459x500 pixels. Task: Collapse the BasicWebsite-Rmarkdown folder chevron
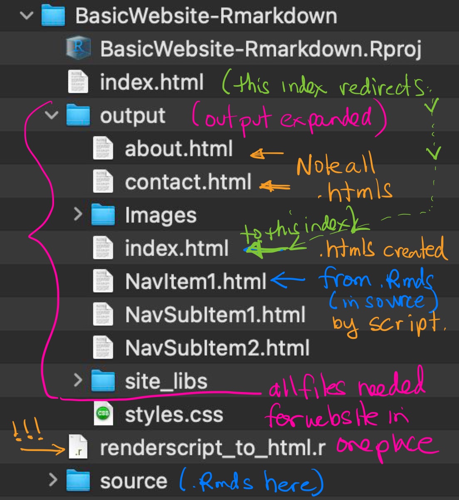click(27, 16)
